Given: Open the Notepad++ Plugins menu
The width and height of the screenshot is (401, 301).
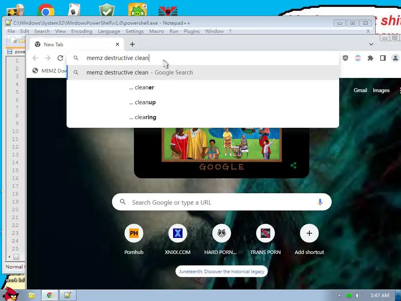Looking at the screenshot, I should click(191, 31).
